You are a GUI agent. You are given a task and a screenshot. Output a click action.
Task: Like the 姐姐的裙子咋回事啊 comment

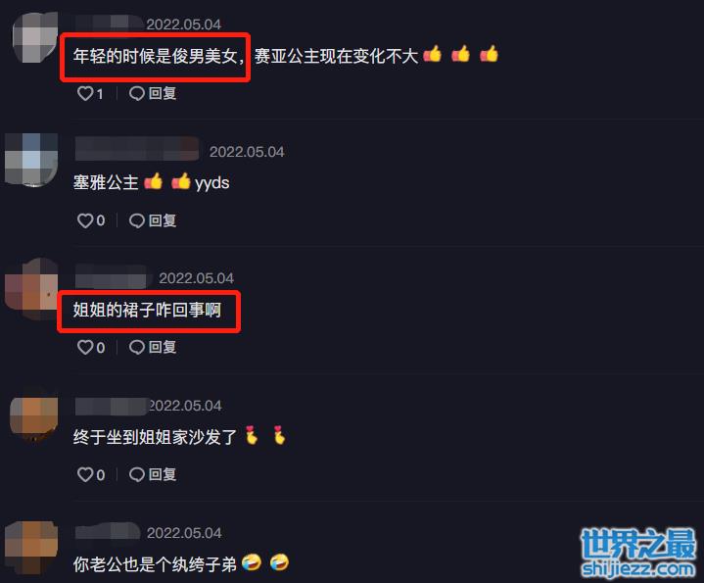tap(85, 347)
